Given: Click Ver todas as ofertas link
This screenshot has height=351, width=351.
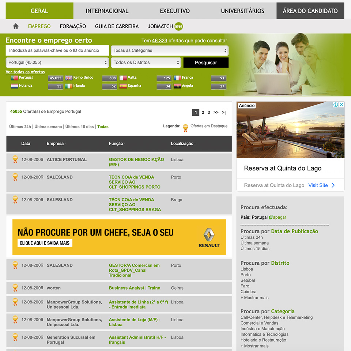Looking at the screenshot, I should [x=25, y=72].
